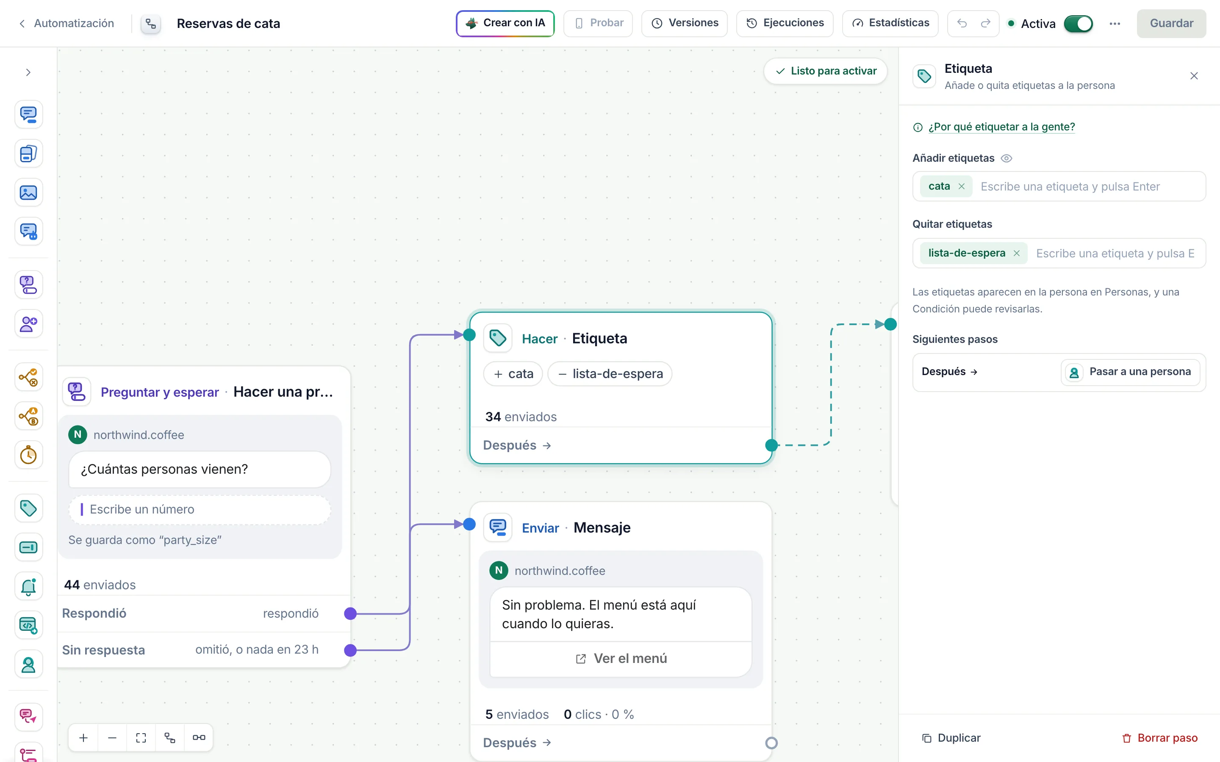Duplicate the selected step
The image size is (1220, 762).
[951, 738]
